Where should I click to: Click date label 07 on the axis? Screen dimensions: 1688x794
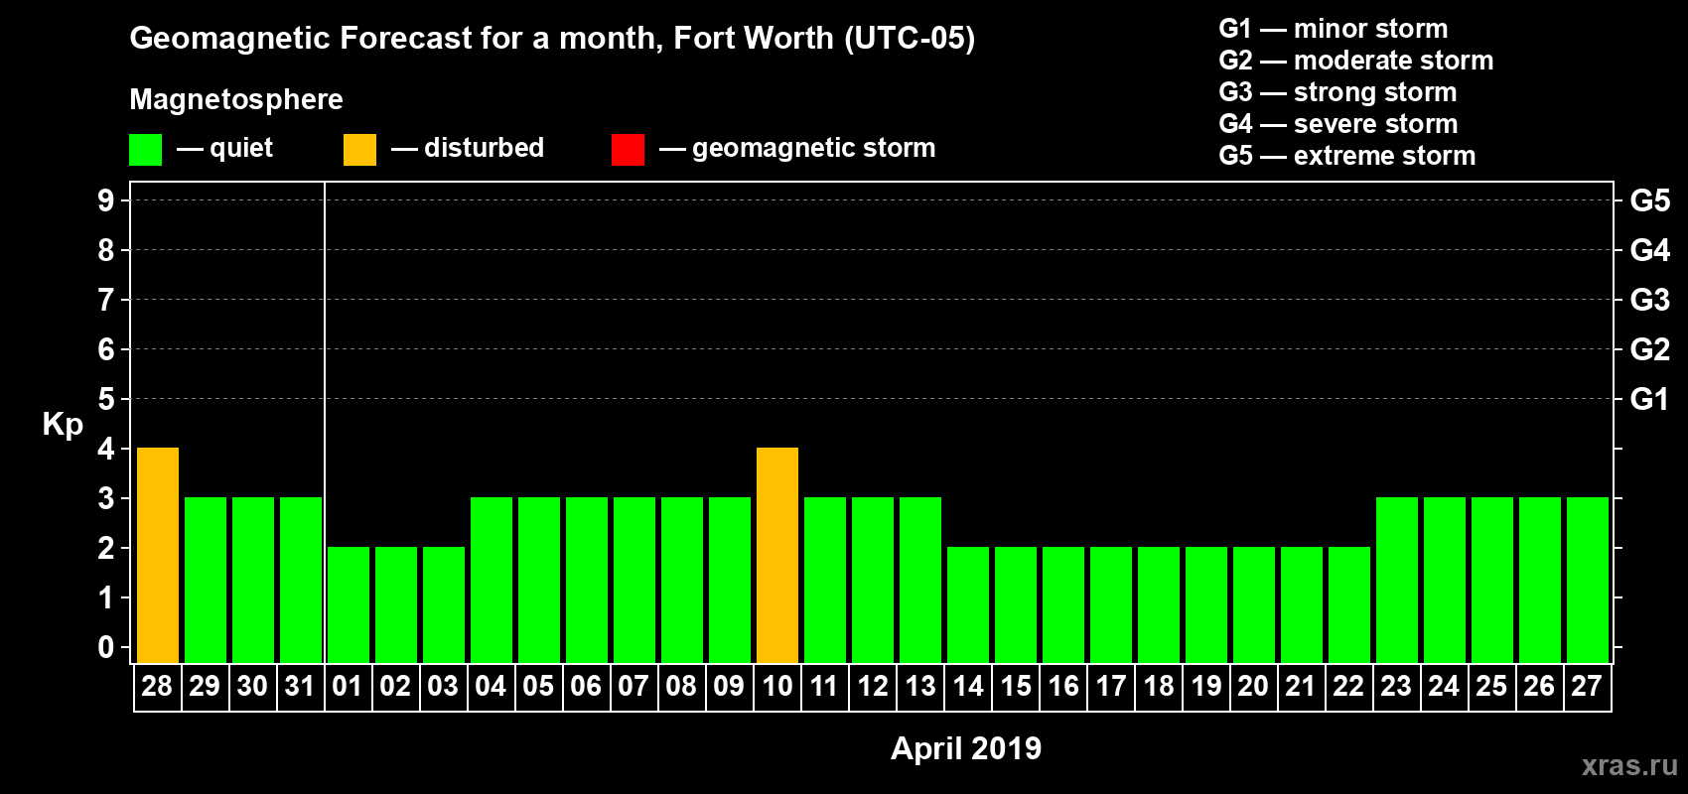633,687
